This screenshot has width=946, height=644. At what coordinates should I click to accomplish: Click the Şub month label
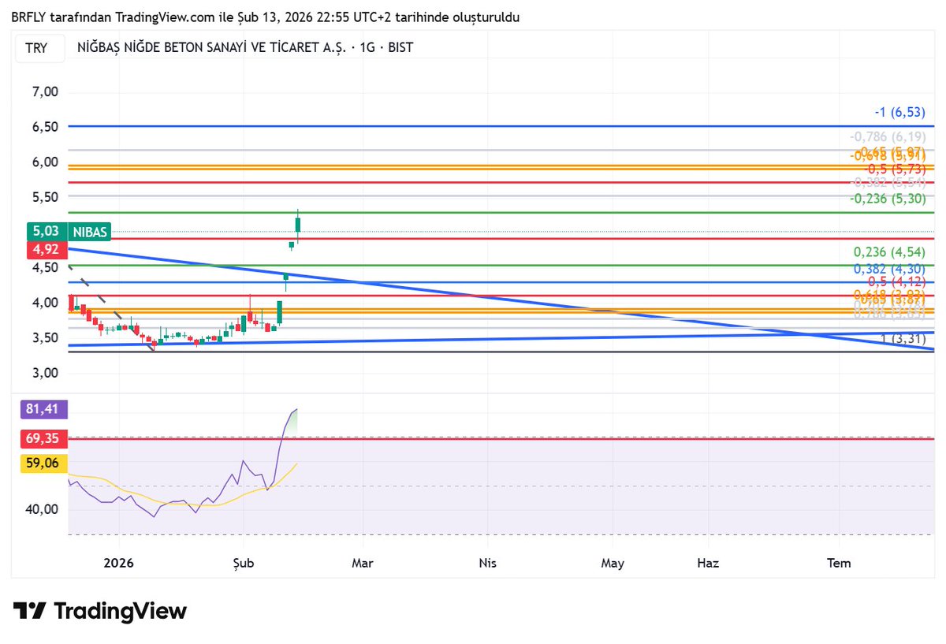pyautogui.click(x=242, y=563)
